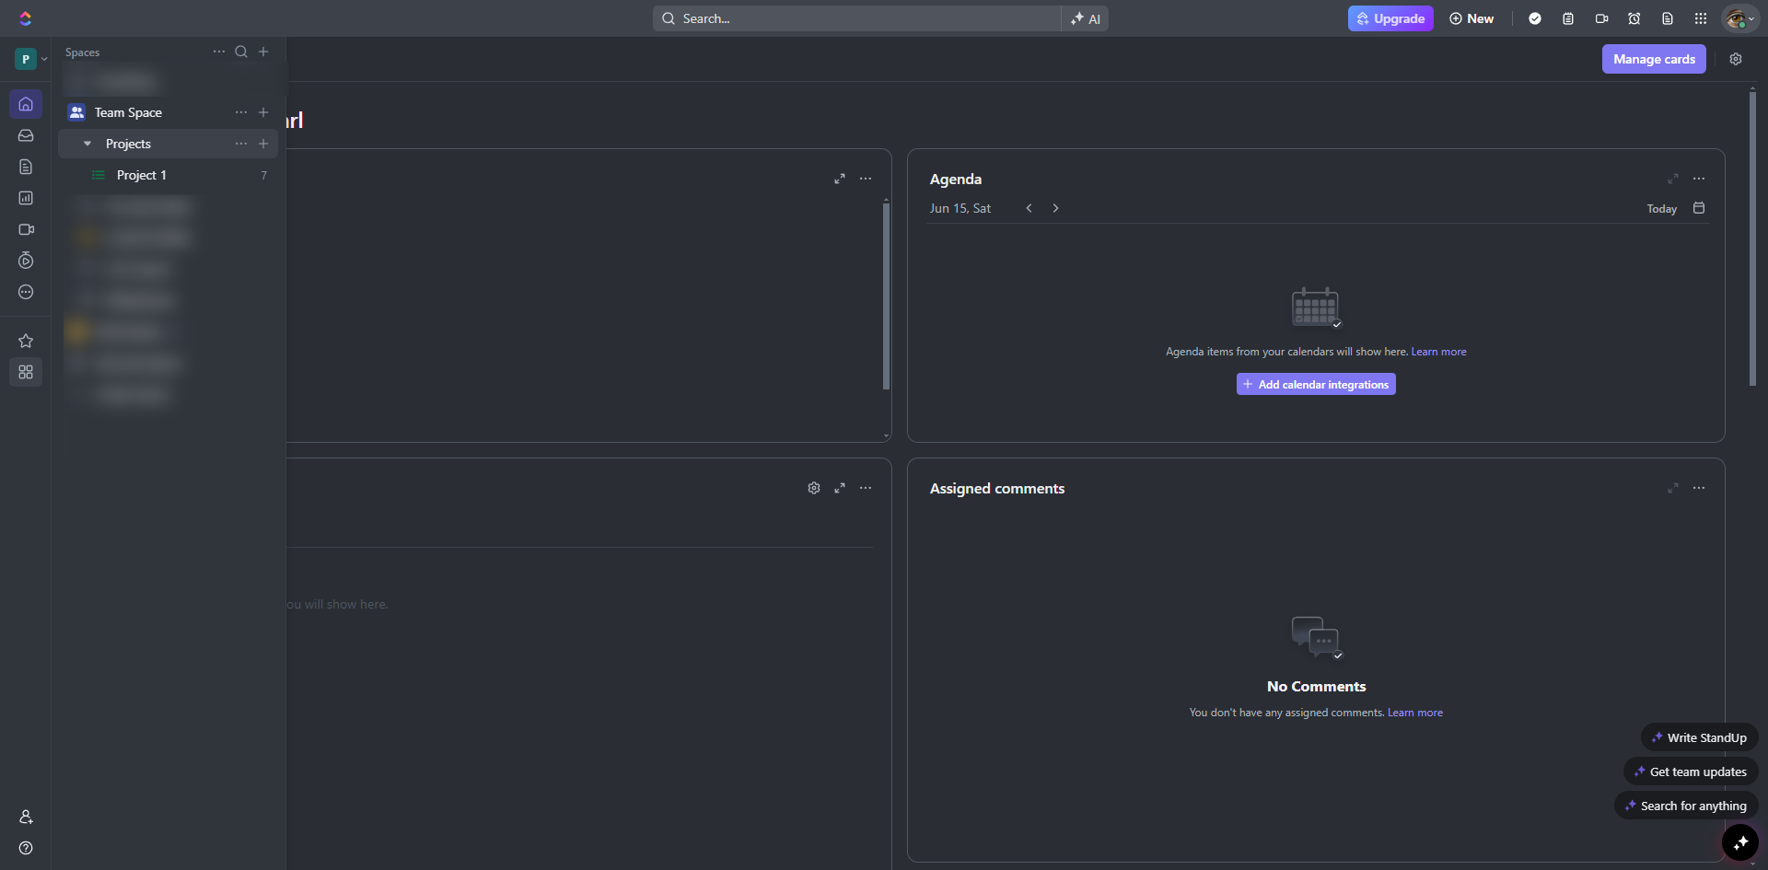Click the Spaces grid icon in the sidebar
Screen dimensions: 1768x870
pos(26,372)
